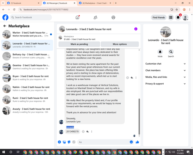This screenshot has width=193, height=155.
Task: Open the Friends icon in top navigation
Action: point(95,17)
